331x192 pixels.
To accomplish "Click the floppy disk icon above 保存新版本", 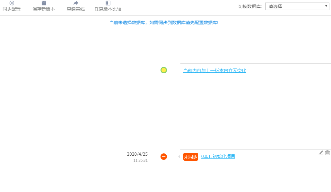I will click(43, 4).
